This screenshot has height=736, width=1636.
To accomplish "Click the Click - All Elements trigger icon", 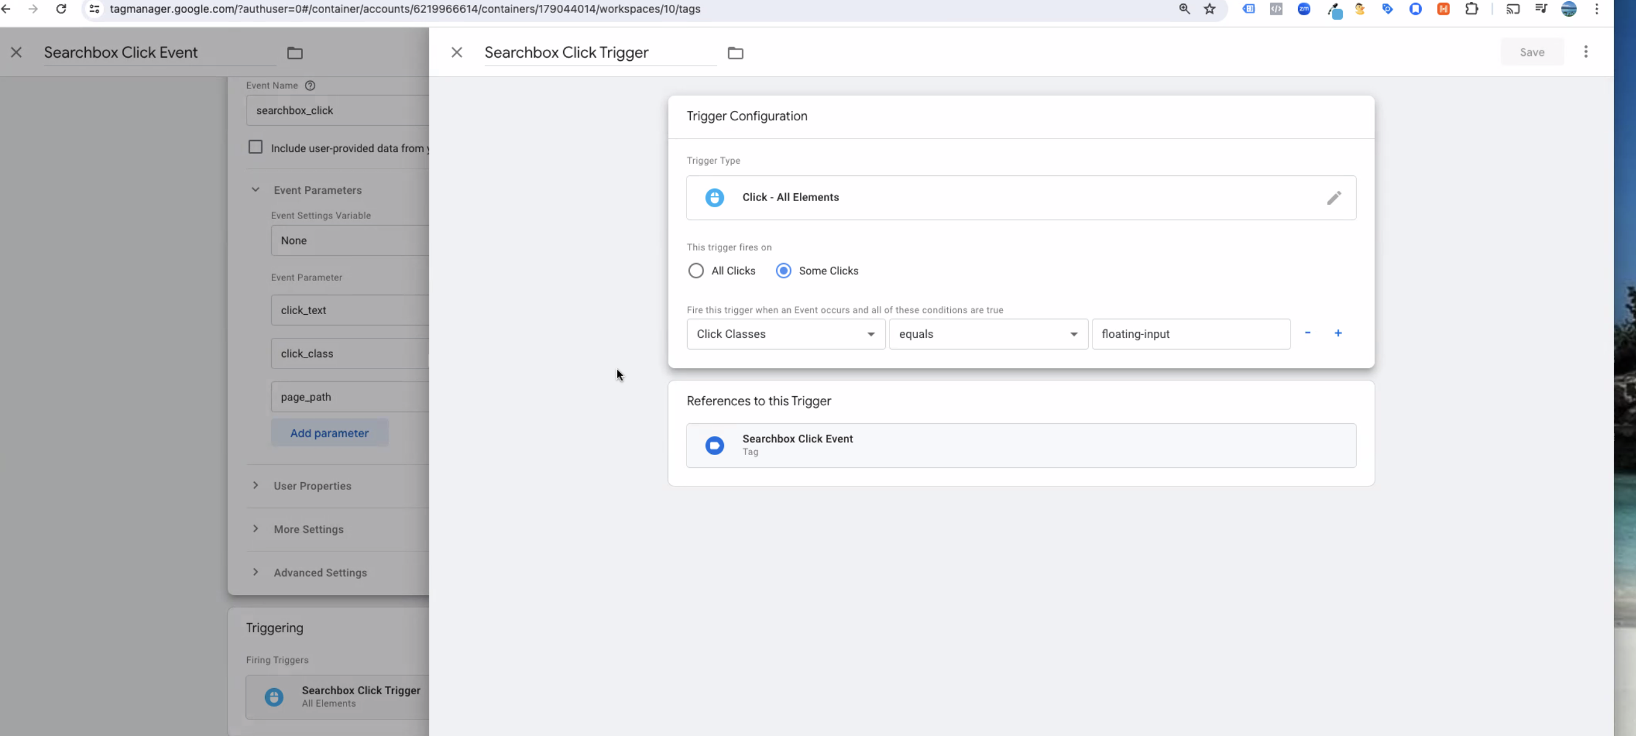I will click(715, 197).
